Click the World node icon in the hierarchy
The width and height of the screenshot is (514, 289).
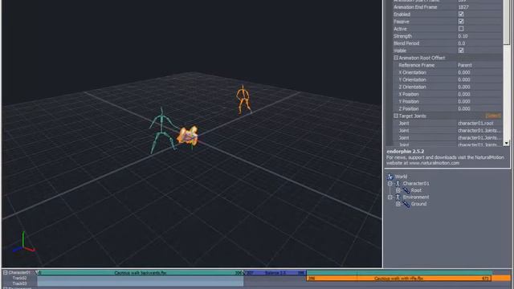[x=390, y=177]
